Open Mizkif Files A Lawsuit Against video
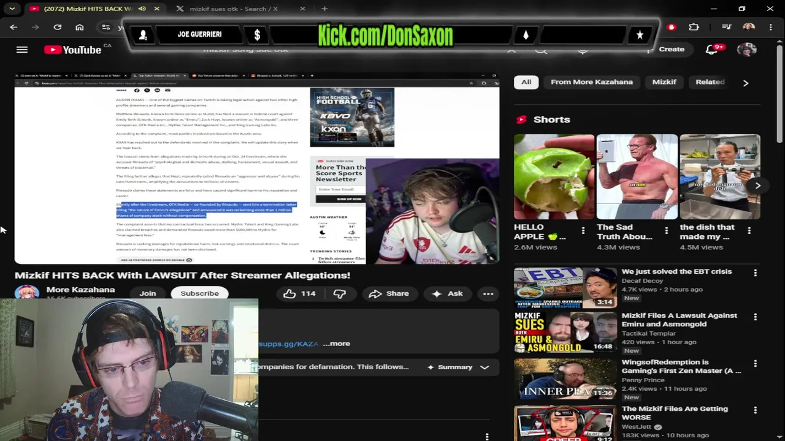 (679, 320)
